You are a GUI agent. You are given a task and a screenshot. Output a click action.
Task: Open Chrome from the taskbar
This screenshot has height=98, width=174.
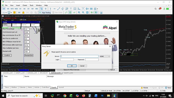[x=65, y=95]
